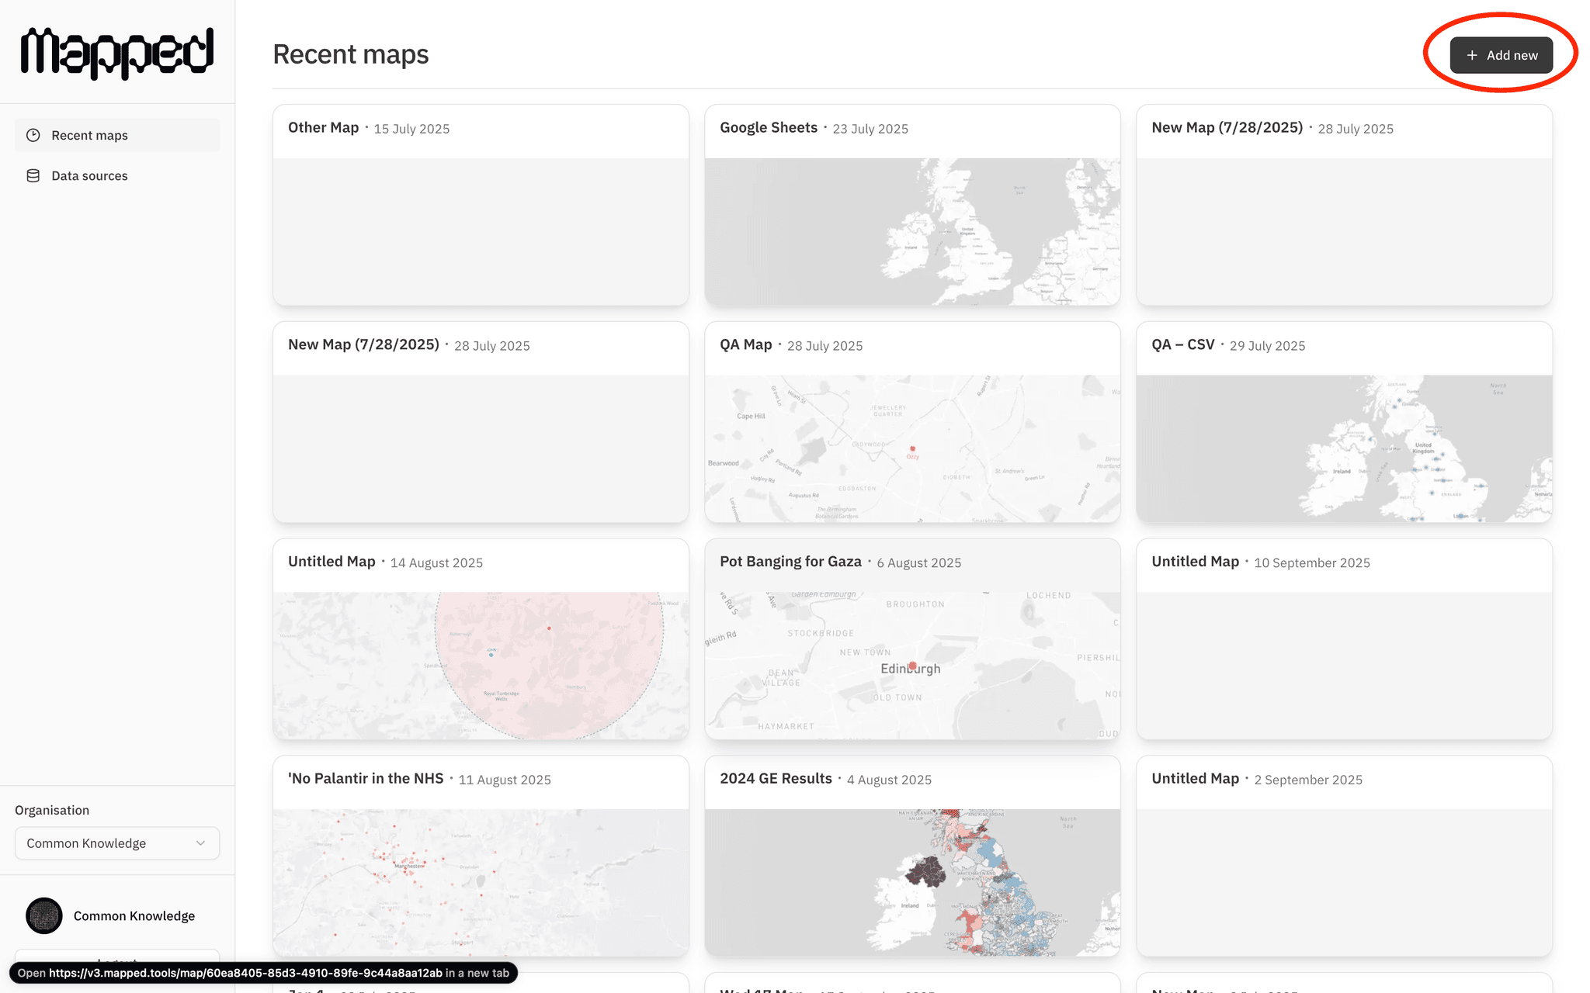Go to Data sources page
The width and height of the screenshot is (1590, 993).
(x=89, y=176)
